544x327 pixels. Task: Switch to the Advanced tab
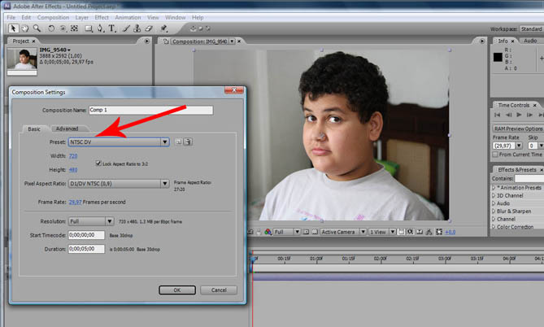pyautogui.click(x=67, y=129)
